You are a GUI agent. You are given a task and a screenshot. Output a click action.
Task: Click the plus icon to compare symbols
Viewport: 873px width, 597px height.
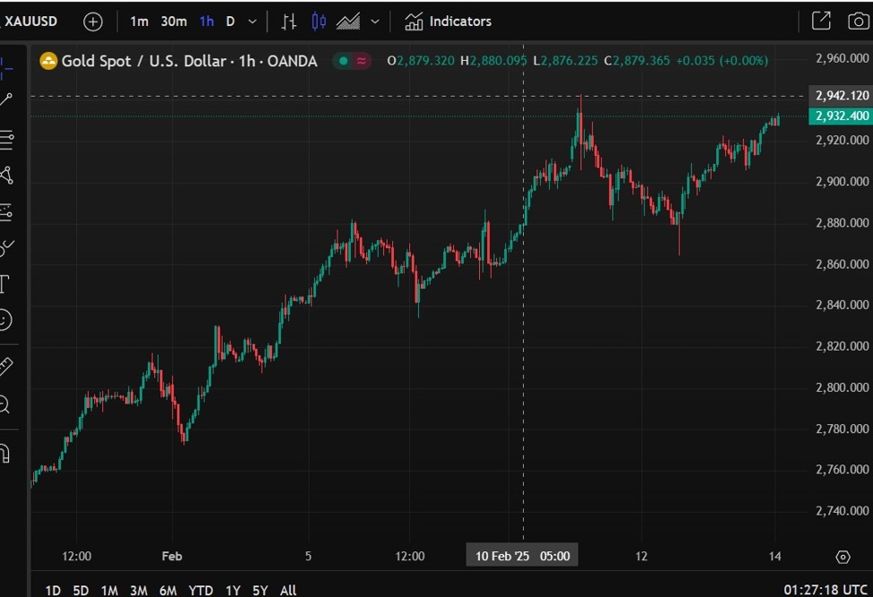click(x=92, y=21)
